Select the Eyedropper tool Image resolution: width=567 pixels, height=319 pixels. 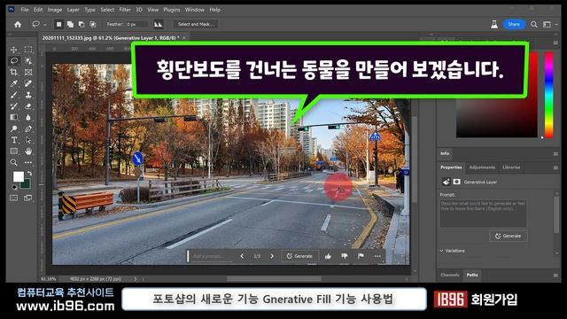14,83
